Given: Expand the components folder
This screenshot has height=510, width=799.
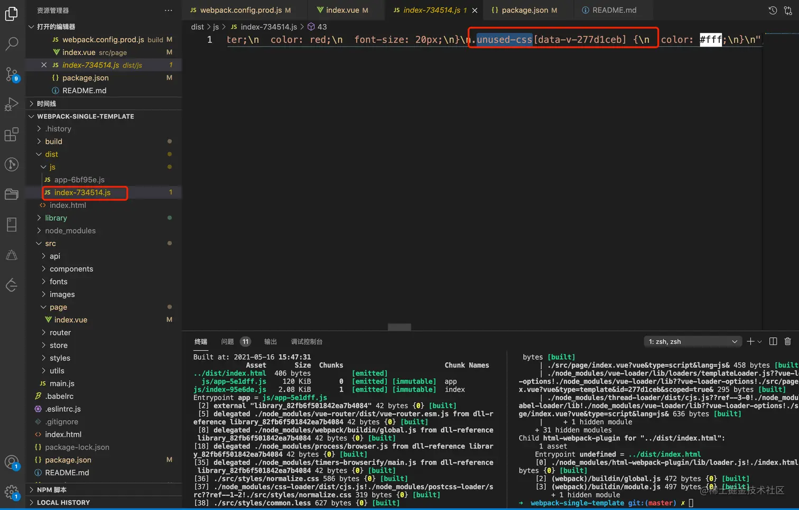Looking at the screenshot, I should [x=104, y=268].
